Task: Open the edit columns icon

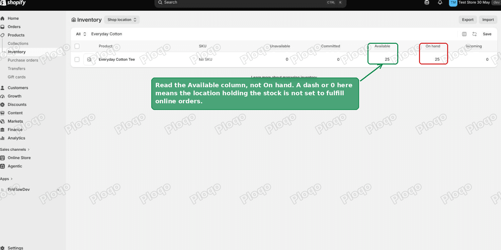Action: tap(464, 34)
